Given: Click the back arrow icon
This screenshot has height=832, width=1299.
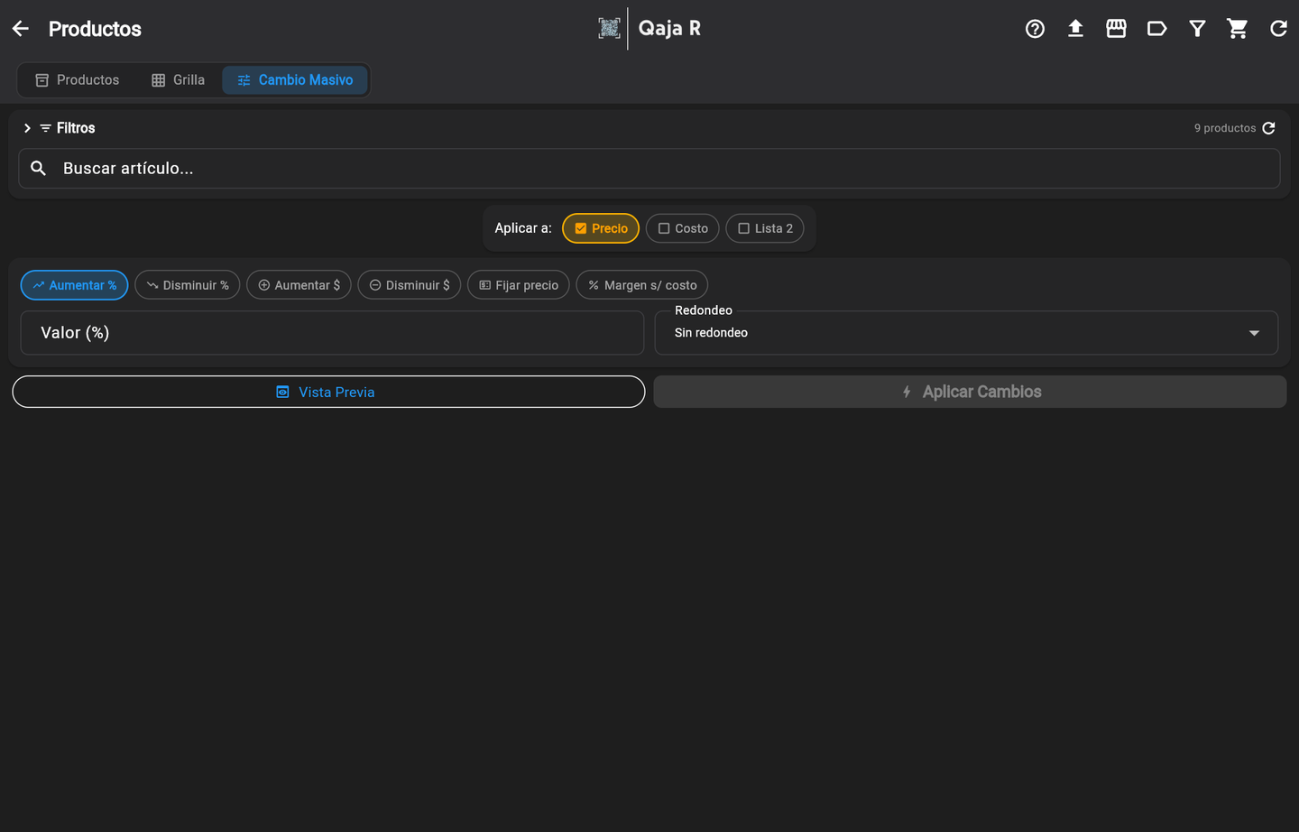Looking at the screenshot, I should pos(21,29).
